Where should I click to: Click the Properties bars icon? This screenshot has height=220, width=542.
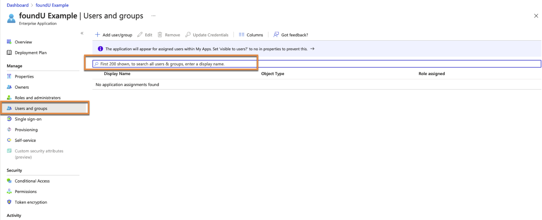(x=9, y=77)
